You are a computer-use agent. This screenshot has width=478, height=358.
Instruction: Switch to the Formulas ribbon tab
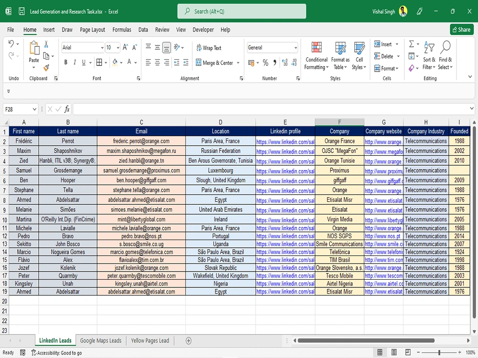[121, 30]
